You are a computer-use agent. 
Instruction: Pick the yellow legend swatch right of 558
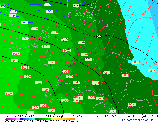[x=53, y=119]
